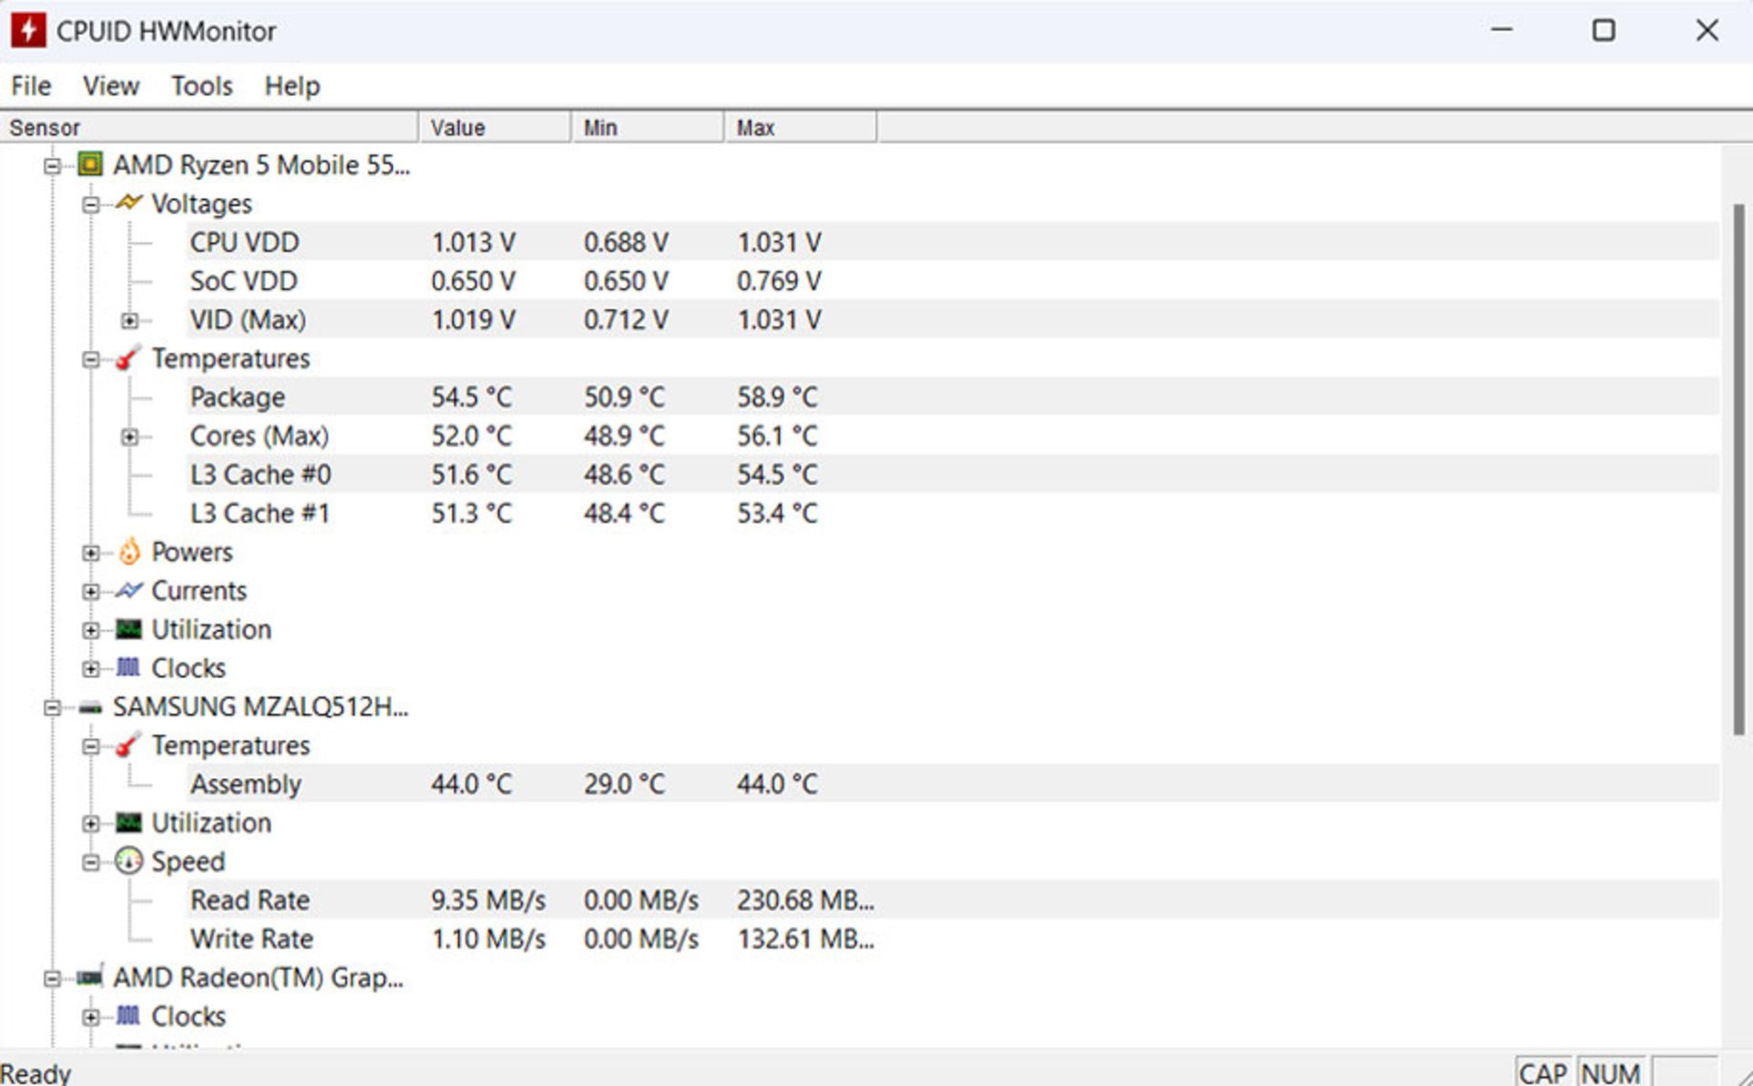Click the AMD Radeon graphics card icon
The height and width of the screenshot is (1086, 1753).
89,977
